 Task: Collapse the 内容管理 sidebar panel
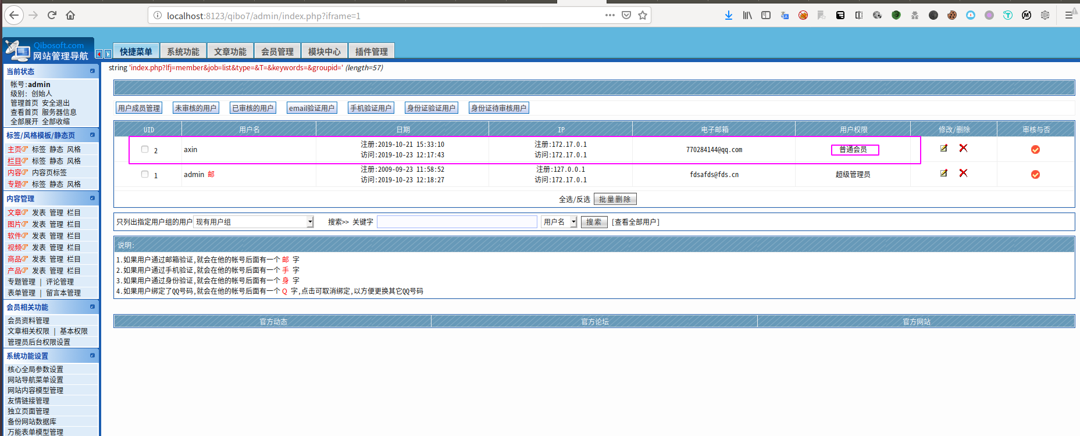click(x=92, y=198)
